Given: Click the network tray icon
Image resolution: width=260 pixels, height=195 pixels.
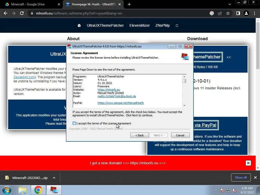Looking at the screenshot, I should [x=228, y=190].
